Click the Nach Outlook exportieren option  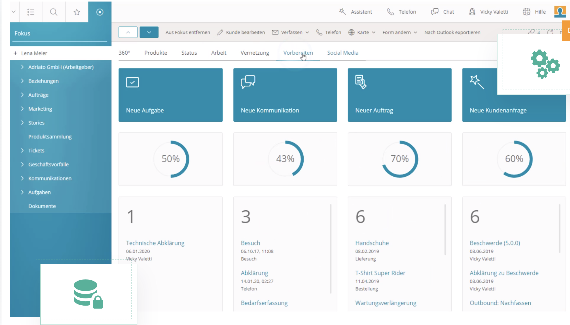(452, 32)
